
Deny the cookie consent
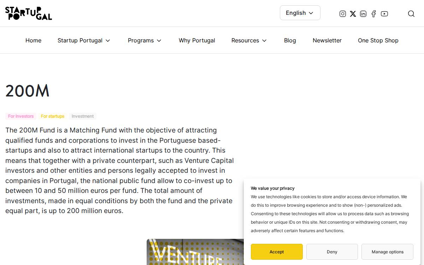(332, 252)
